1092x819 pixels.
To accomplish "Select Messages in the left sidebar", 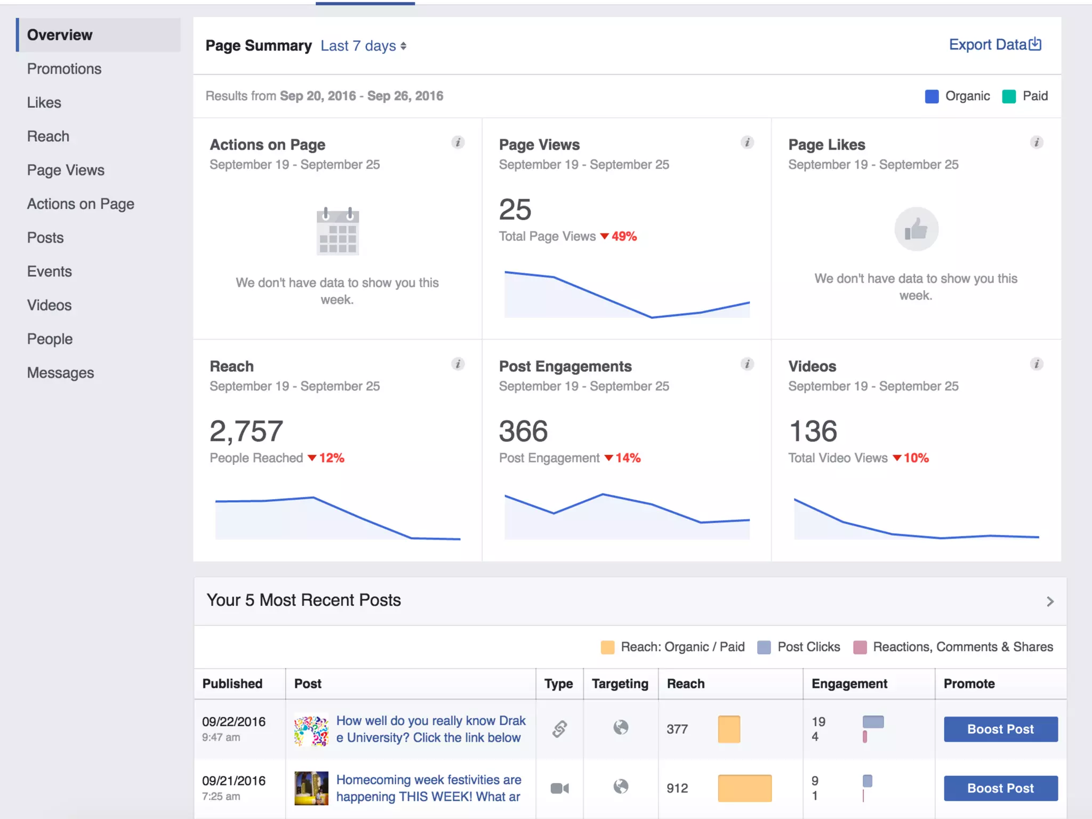I will 60,373.
